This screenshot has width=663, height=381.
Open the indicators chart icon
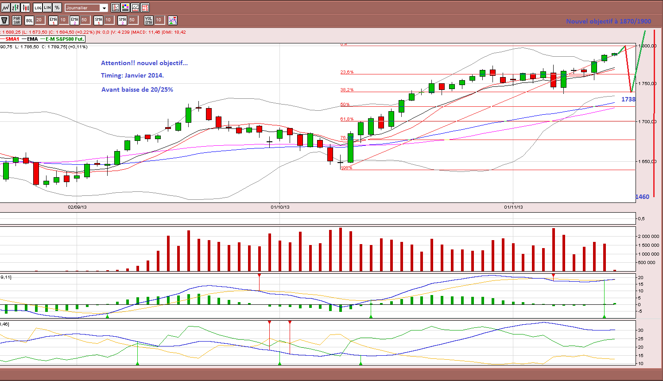click(135, 8)
